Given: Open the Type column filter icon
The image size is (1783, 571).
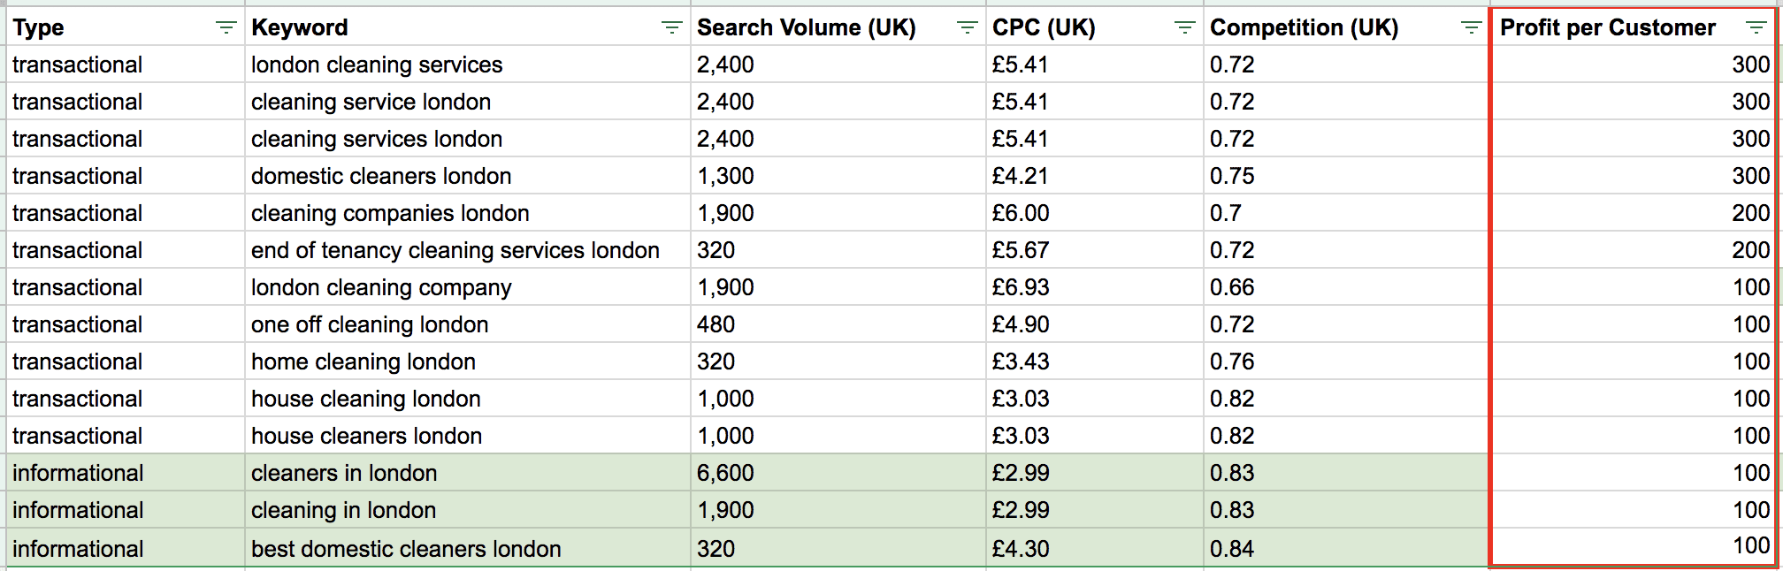Looking at the screenshot, I should pos(226,28).
